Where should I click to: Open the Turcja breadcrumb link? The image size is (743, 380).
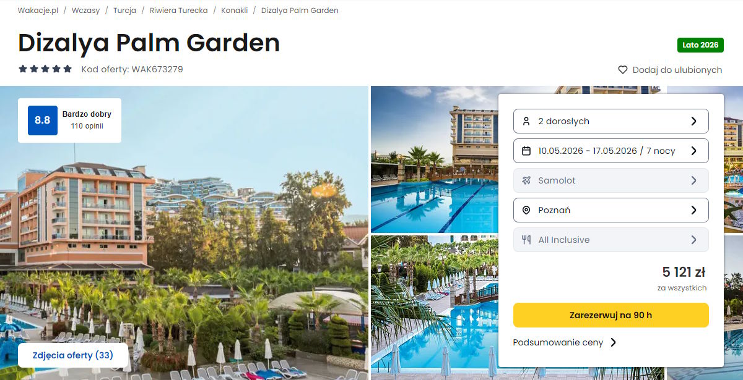(124, 11)
